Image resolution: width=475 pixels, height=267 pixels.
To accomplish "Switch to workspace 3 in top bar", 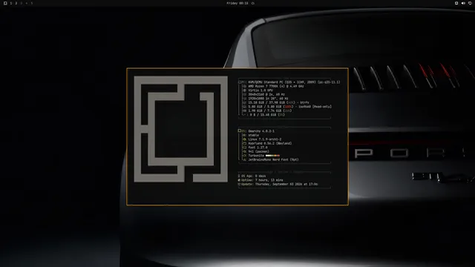I will pyautogui.click(x=22, y=3).
